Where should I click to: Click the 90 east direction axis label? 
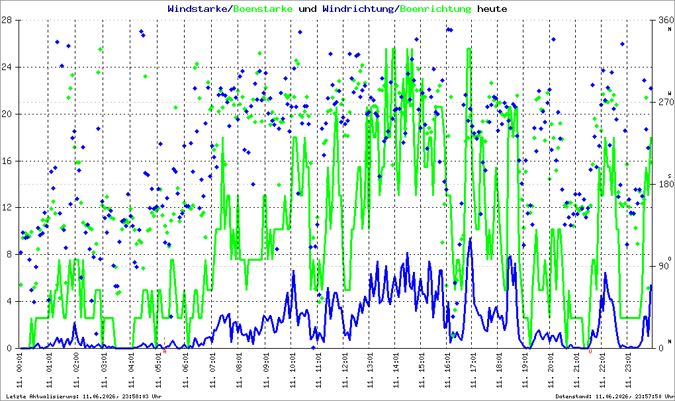click(x=664, y=266)
